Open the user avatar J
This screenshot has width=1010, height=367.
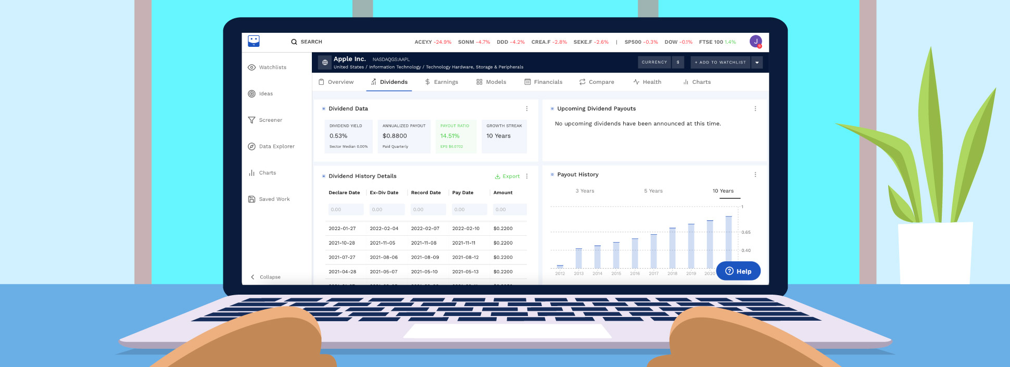[x=756, y=41]
